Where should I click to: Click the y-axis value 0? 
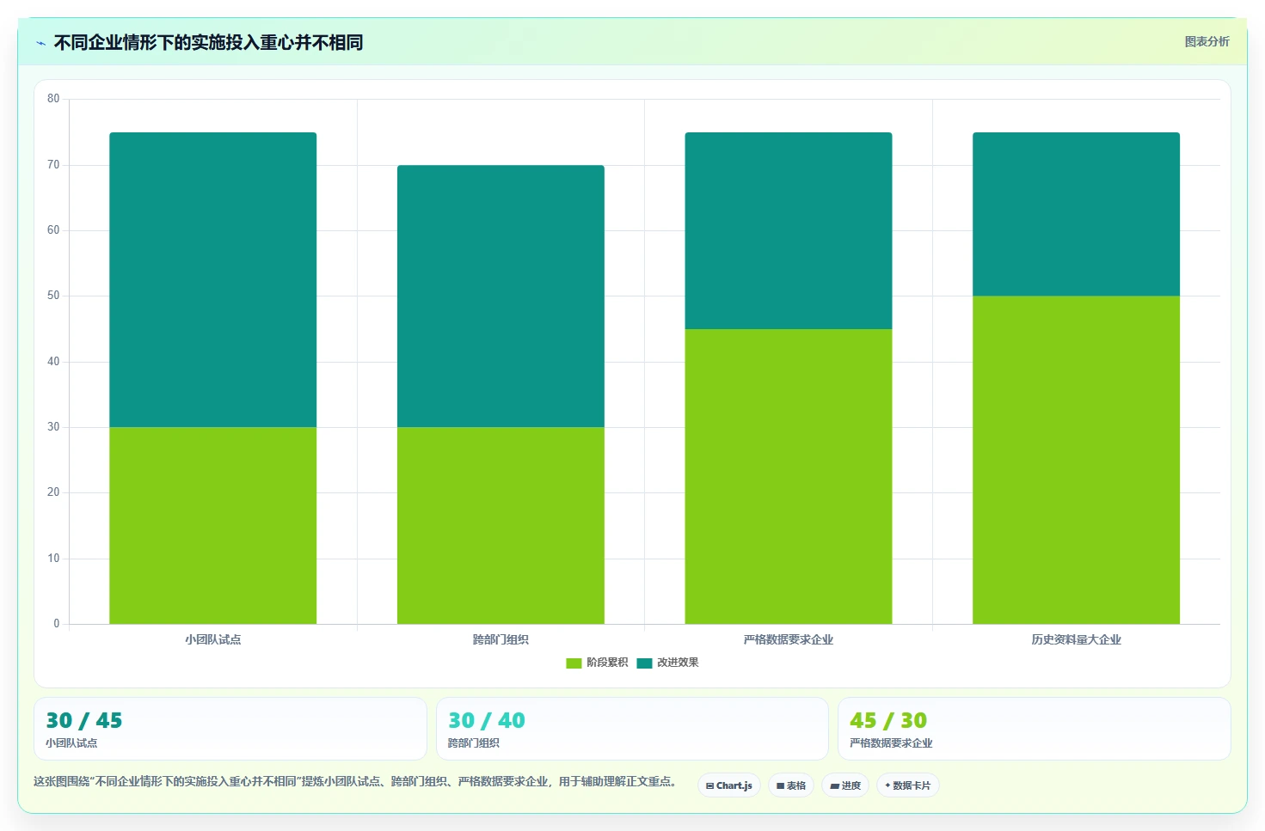click(x=57, y=624)
